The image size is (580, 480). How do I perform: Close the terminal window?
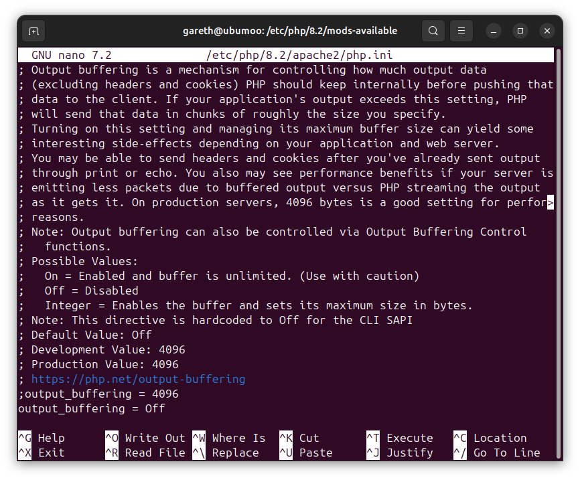547,31
